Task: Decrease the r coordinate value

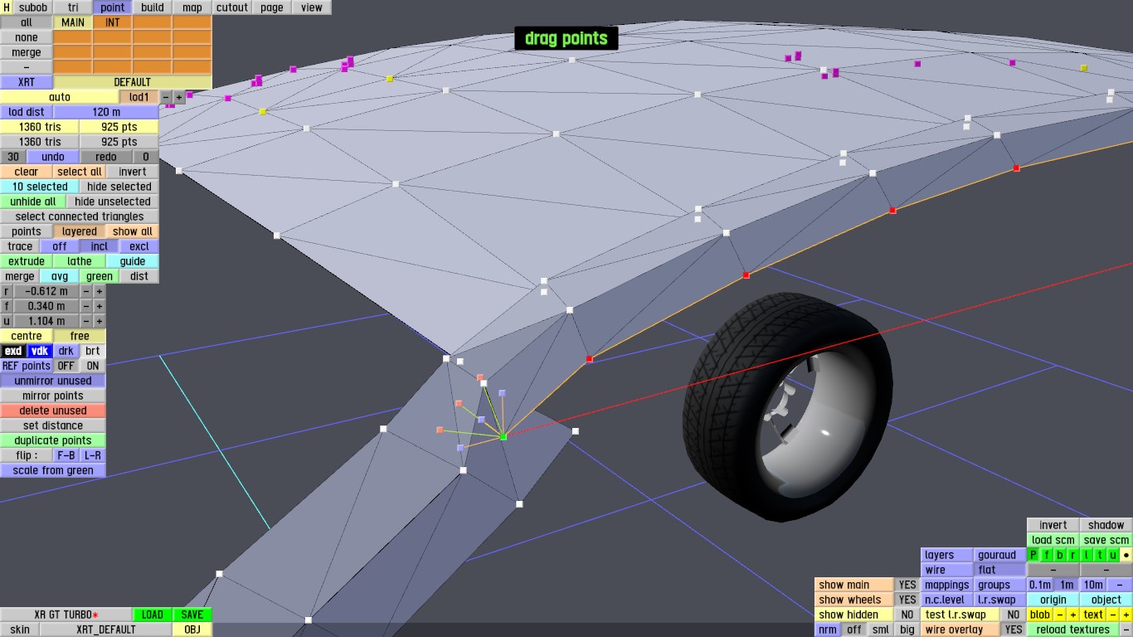Action: (86, 291)
